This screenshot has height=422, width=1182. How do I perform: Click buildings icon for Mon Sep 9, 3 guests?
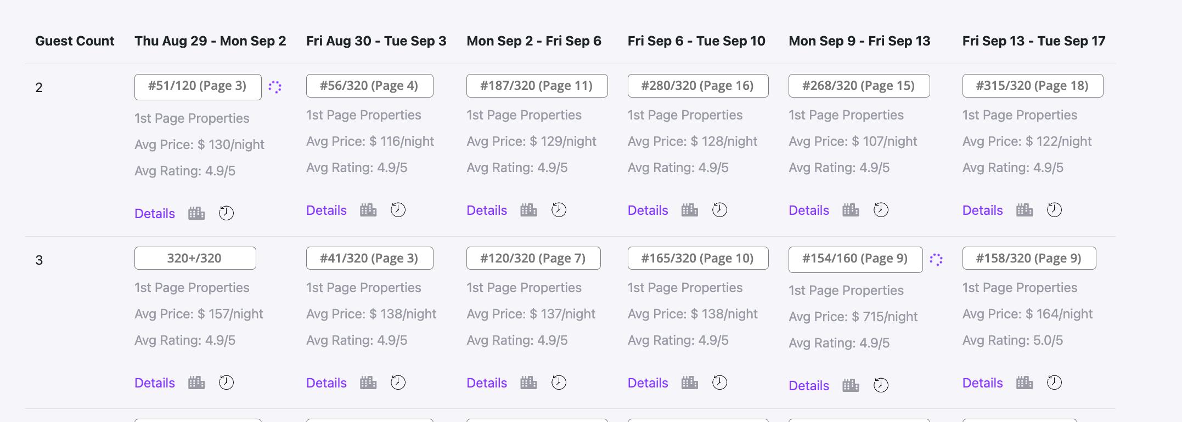coord(851,385)
